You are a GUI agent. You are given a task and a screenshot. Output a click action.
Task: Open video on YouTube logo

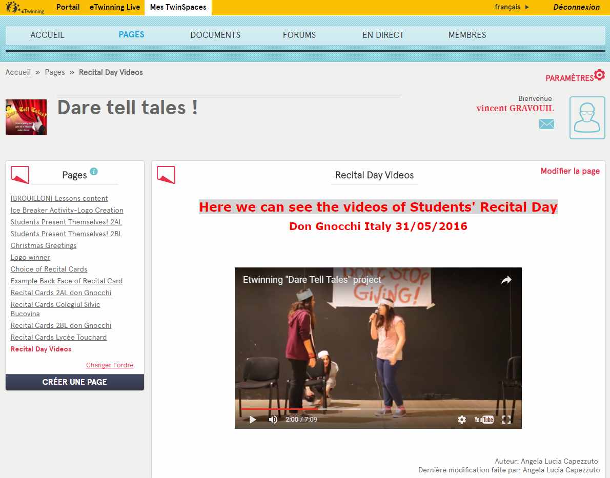[x=483, y=420]
